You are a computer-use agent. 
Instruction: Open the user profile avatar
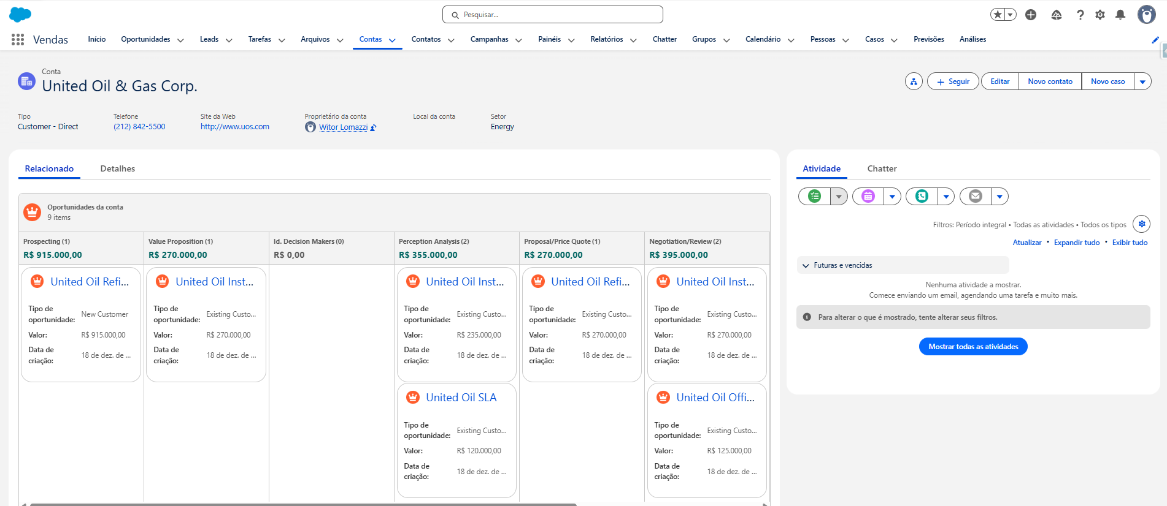[1146, 15]
